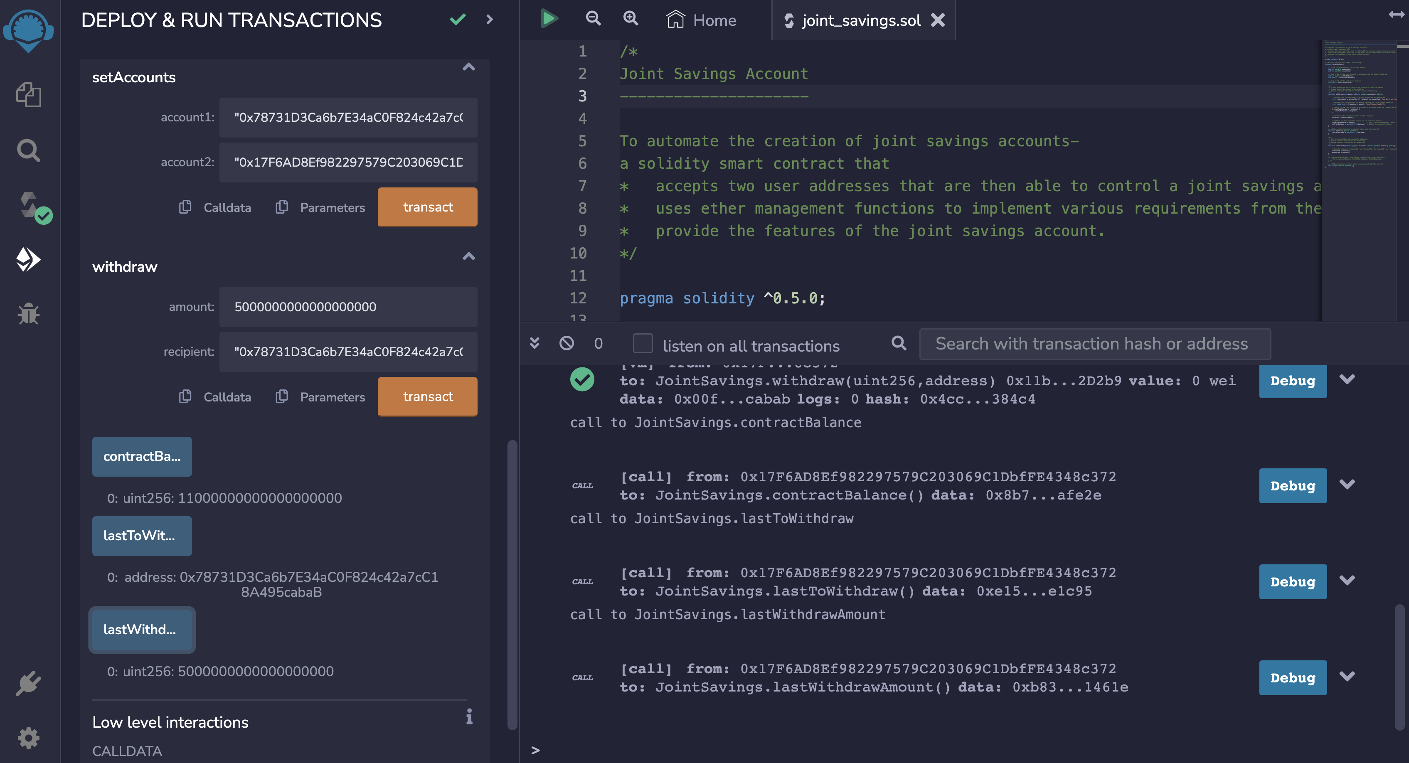Screen dimensions: 1409x763
Task: Collapse the withdraw function form
Action: click(469, 256)
